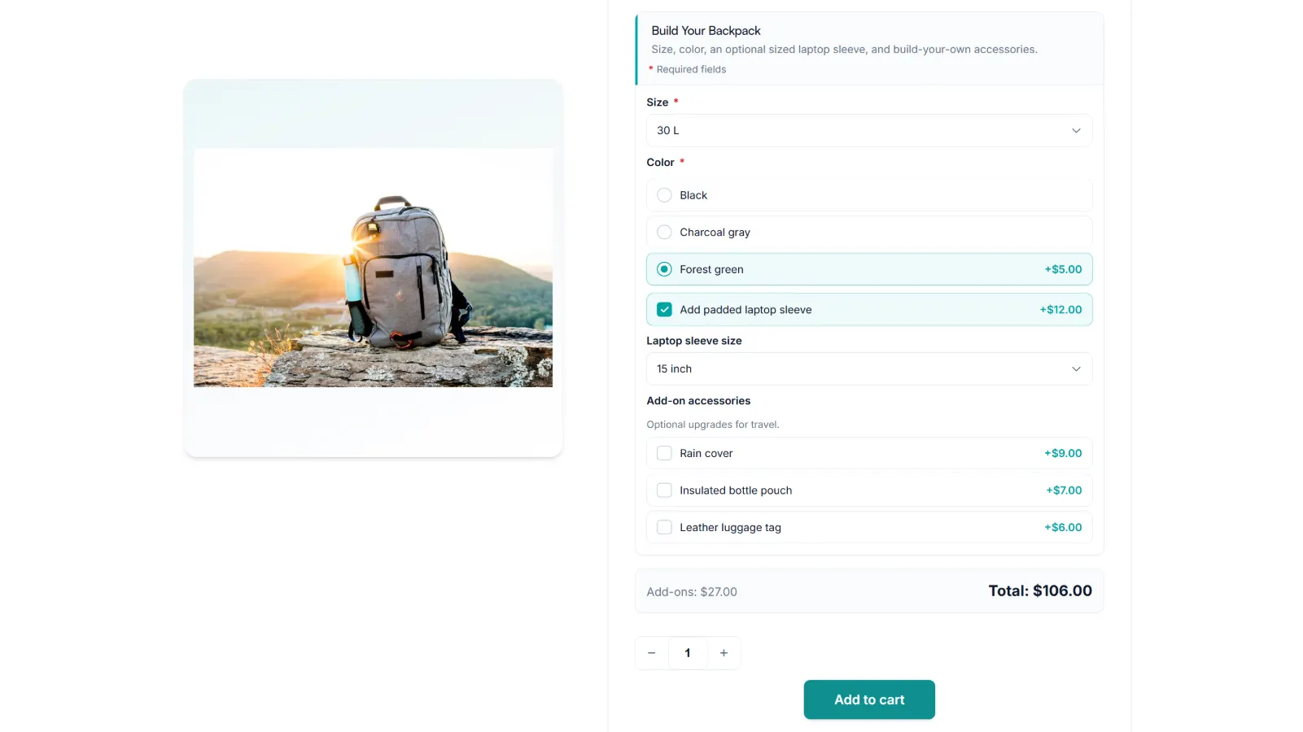Click the Add padded laptop sleeve label
Image resolution: width=1303 pixels, height=732 pixels.
click(746, 310)
